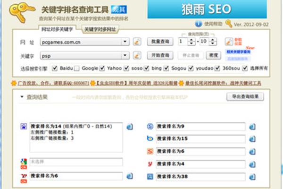Viewport: 283px width, 189px height.
Task: Open the 使用帮助 link
Action: (x=213, y=24)
